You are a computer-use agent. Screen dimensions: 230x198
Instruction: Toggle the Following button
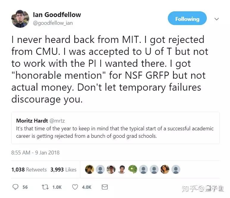pyautogui.click(x=187, y=19)
